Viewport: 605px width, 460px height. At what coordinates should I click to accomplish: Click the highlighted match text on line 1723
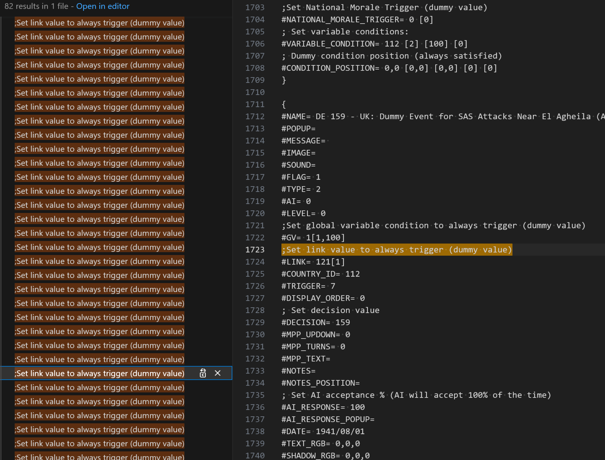point(397,250)
